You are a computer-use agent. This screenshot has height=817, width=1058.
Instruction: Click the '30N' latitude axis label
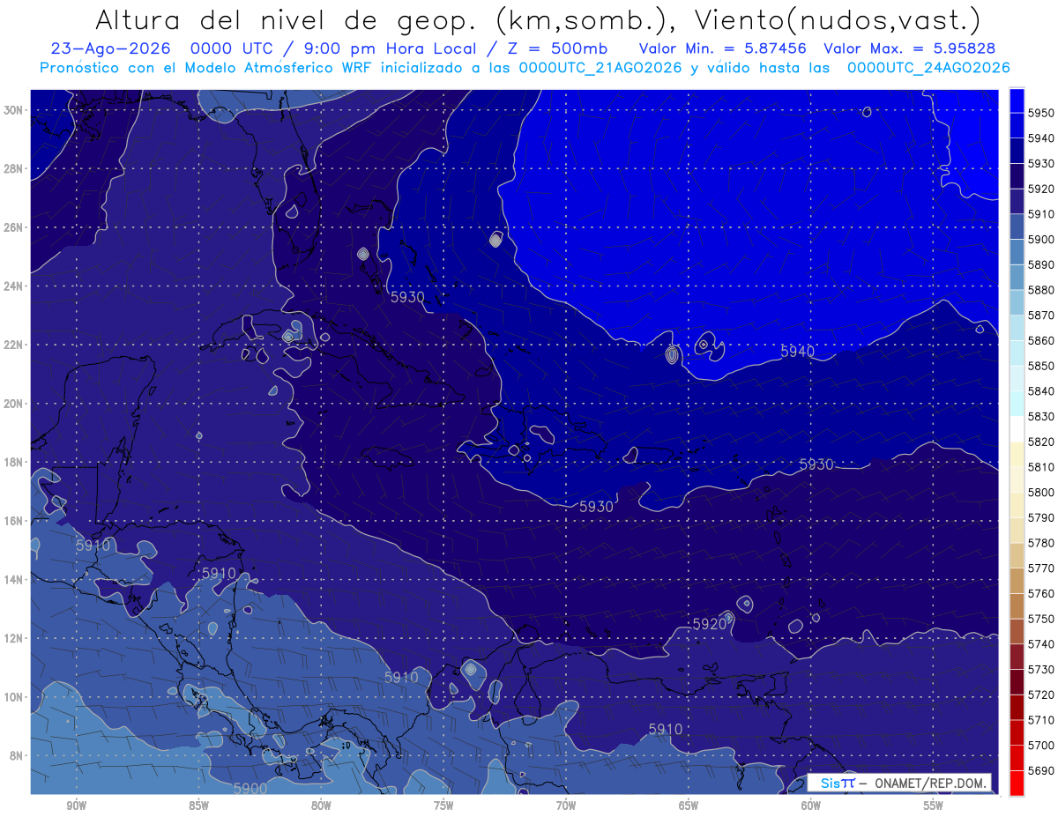coord(12,110)
